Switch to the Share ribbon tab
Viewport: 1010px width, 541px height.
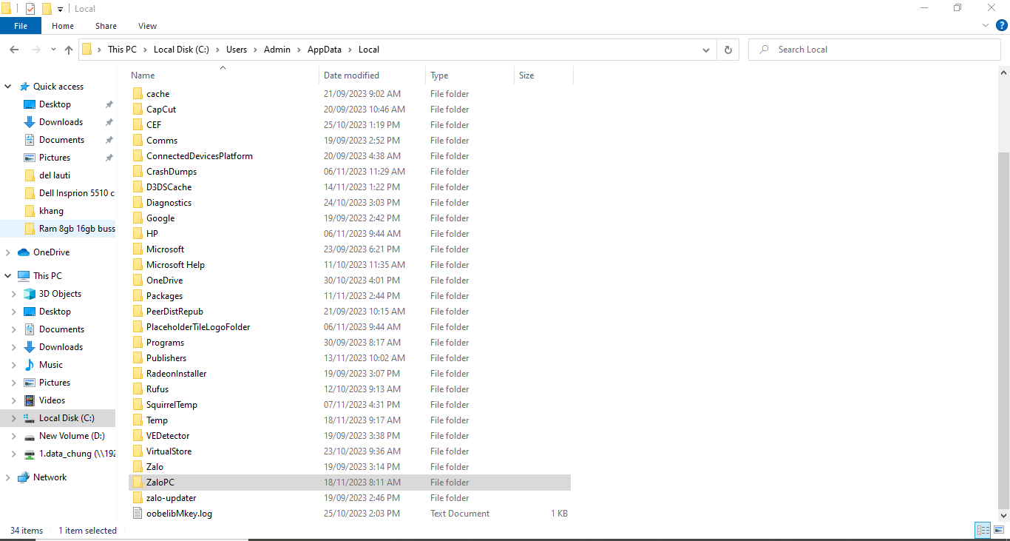click(106, 26)
